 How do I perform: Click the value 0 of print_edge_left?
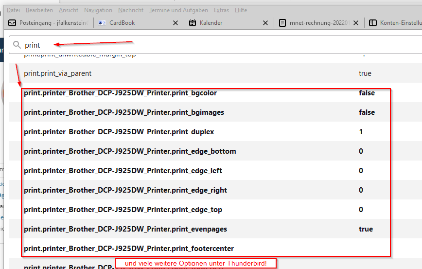tap(361, 170)
